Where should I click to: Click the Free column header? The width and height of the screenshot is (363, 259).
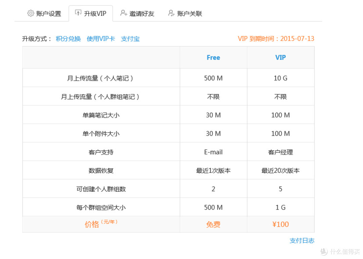(213, 58)
